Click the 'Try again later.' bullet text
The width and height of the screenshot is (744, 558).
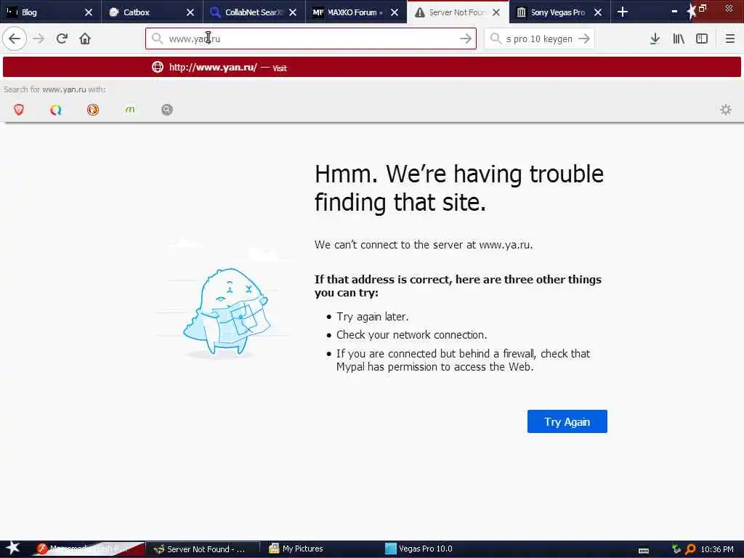(373, 317)
